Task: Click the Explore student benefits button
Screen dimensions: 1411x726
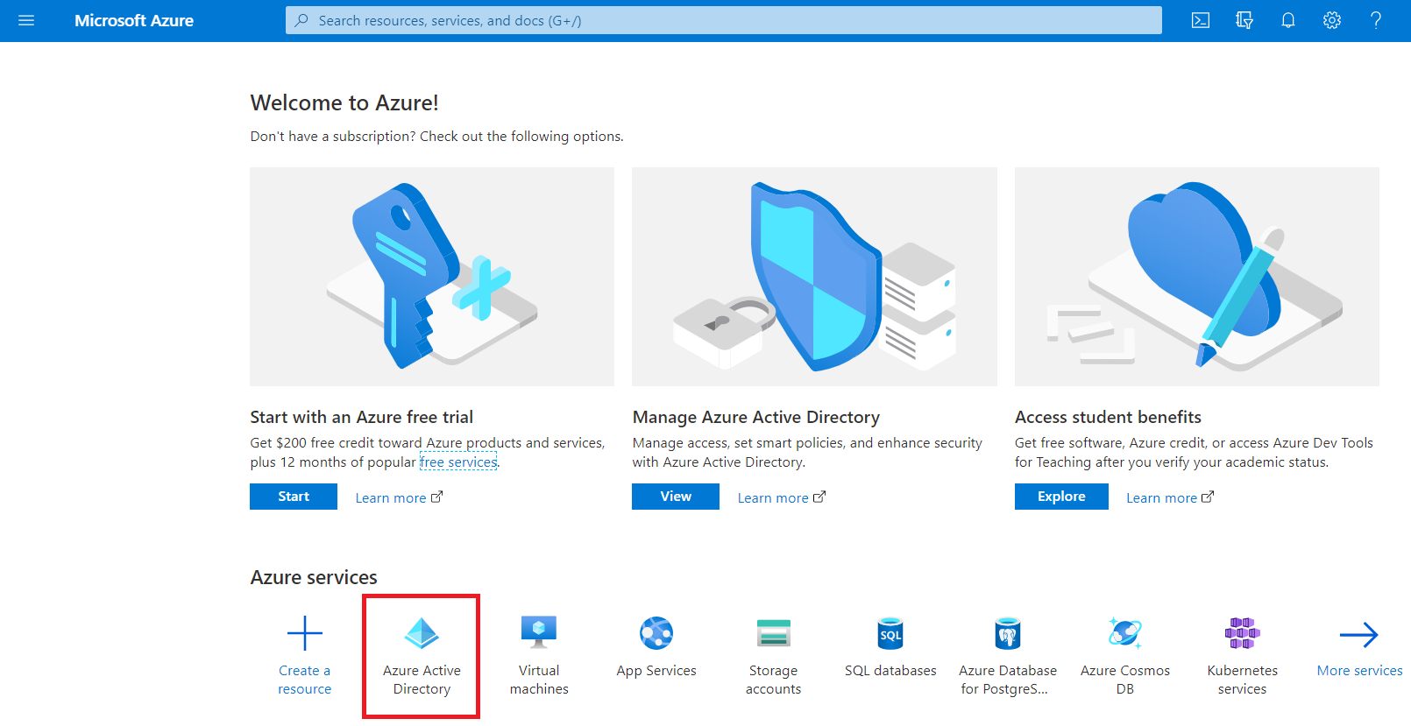Action: 1061,497
